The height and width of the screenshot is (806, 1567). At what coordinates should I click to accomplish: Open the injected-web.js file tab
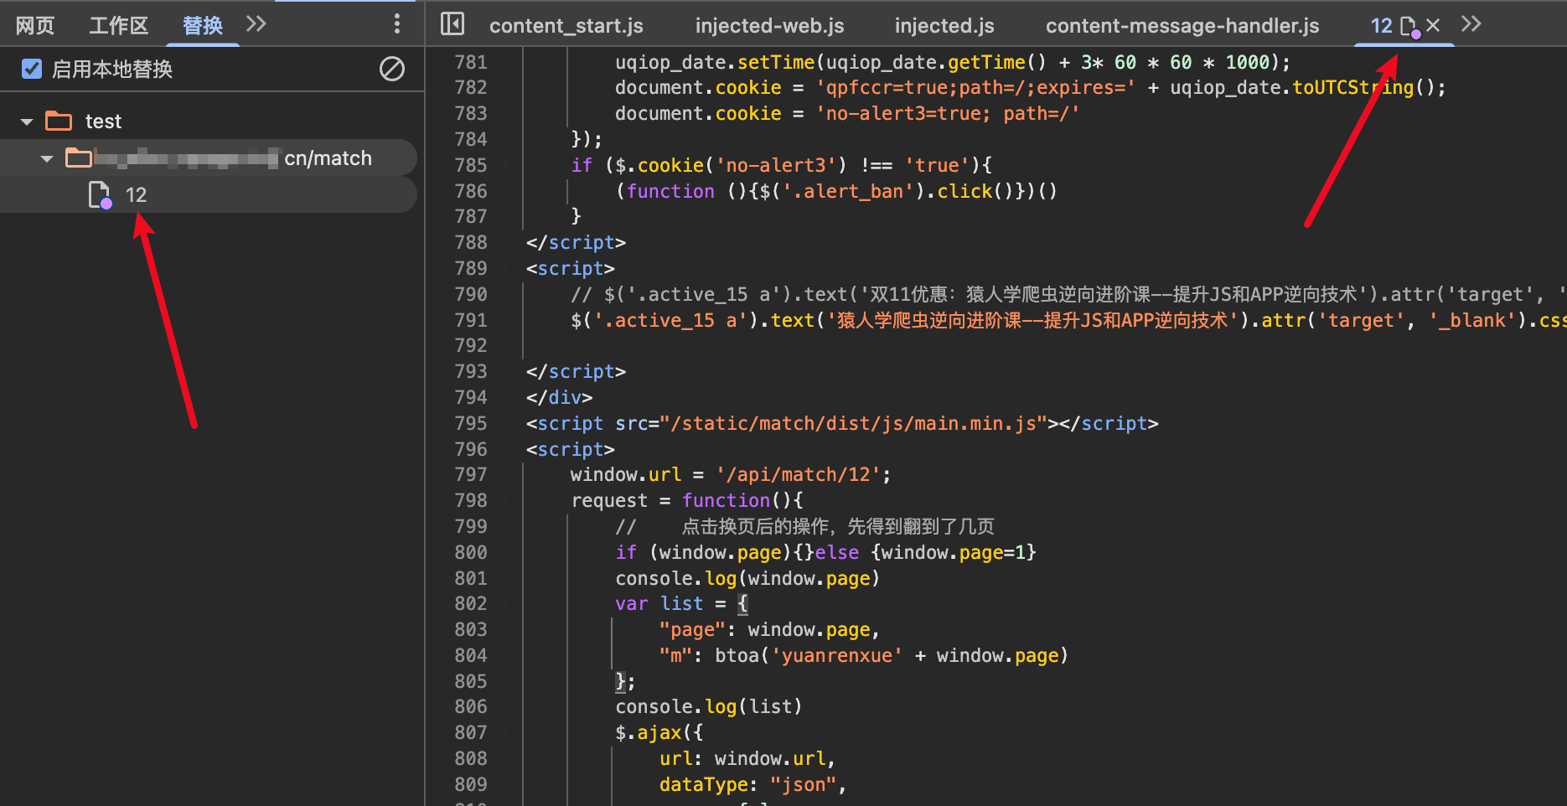click(769, 26)
